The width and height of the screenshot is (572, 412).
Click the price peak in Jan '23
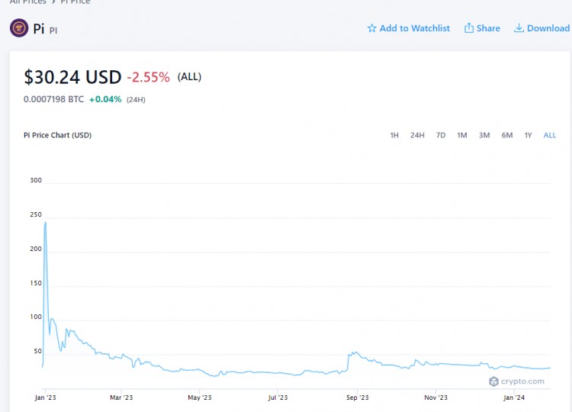pyautogui.click(x=46, y=223)
